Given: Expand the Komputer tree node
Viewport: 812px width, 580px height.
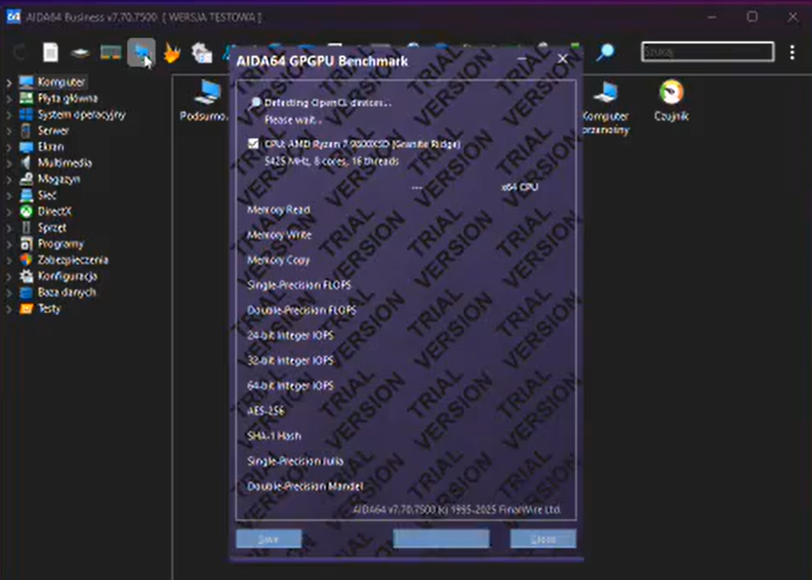Looking at the screenshot, I should (9, 82).
